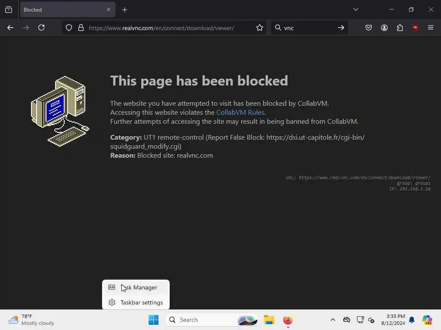Viewport: 441px width, 330px height.
Task: Restore down the Firefox window
Action: coord(411,9)
